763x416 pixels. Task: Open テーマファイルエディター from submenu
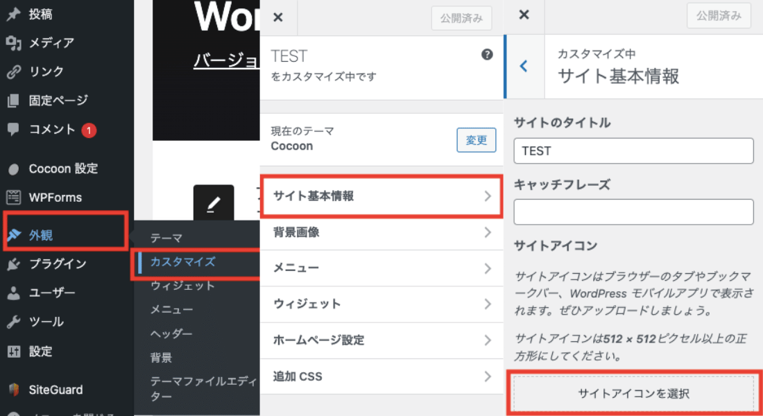(196, 388)
